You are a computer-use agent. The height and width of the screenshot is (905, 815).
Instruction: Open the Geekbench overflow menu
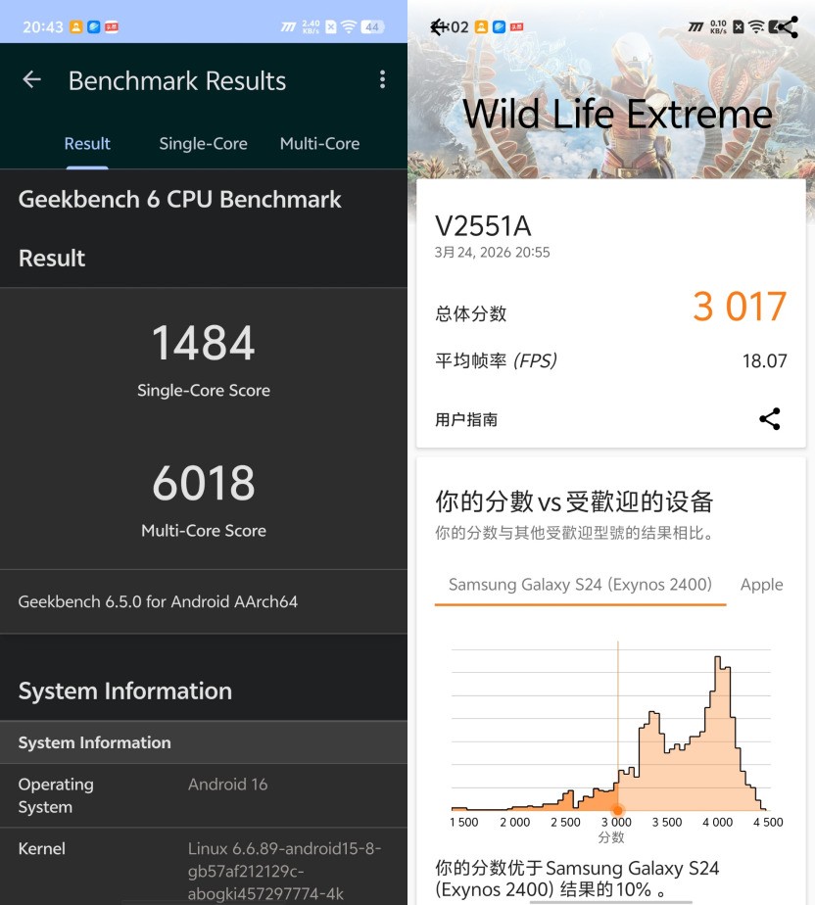(382, 79)
